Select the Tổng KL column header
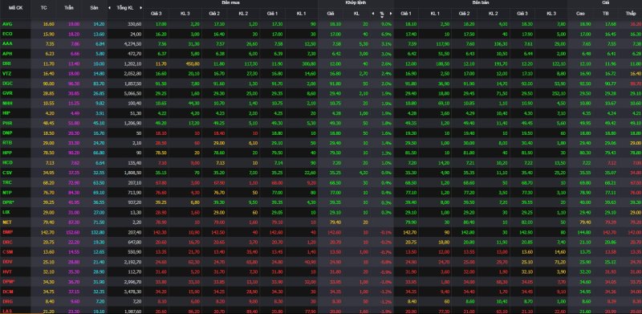Screen dimensions: 642x314 click(125, 8)
